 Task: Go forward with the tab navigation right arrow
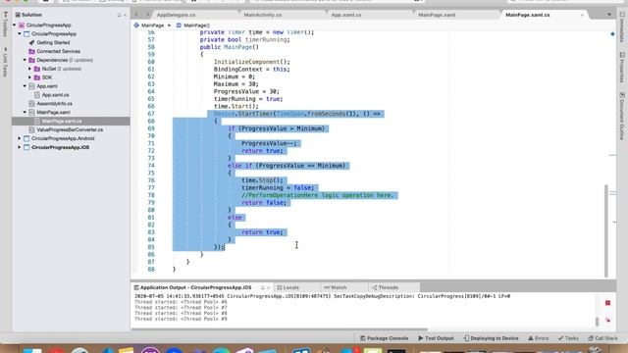[147, 15]
